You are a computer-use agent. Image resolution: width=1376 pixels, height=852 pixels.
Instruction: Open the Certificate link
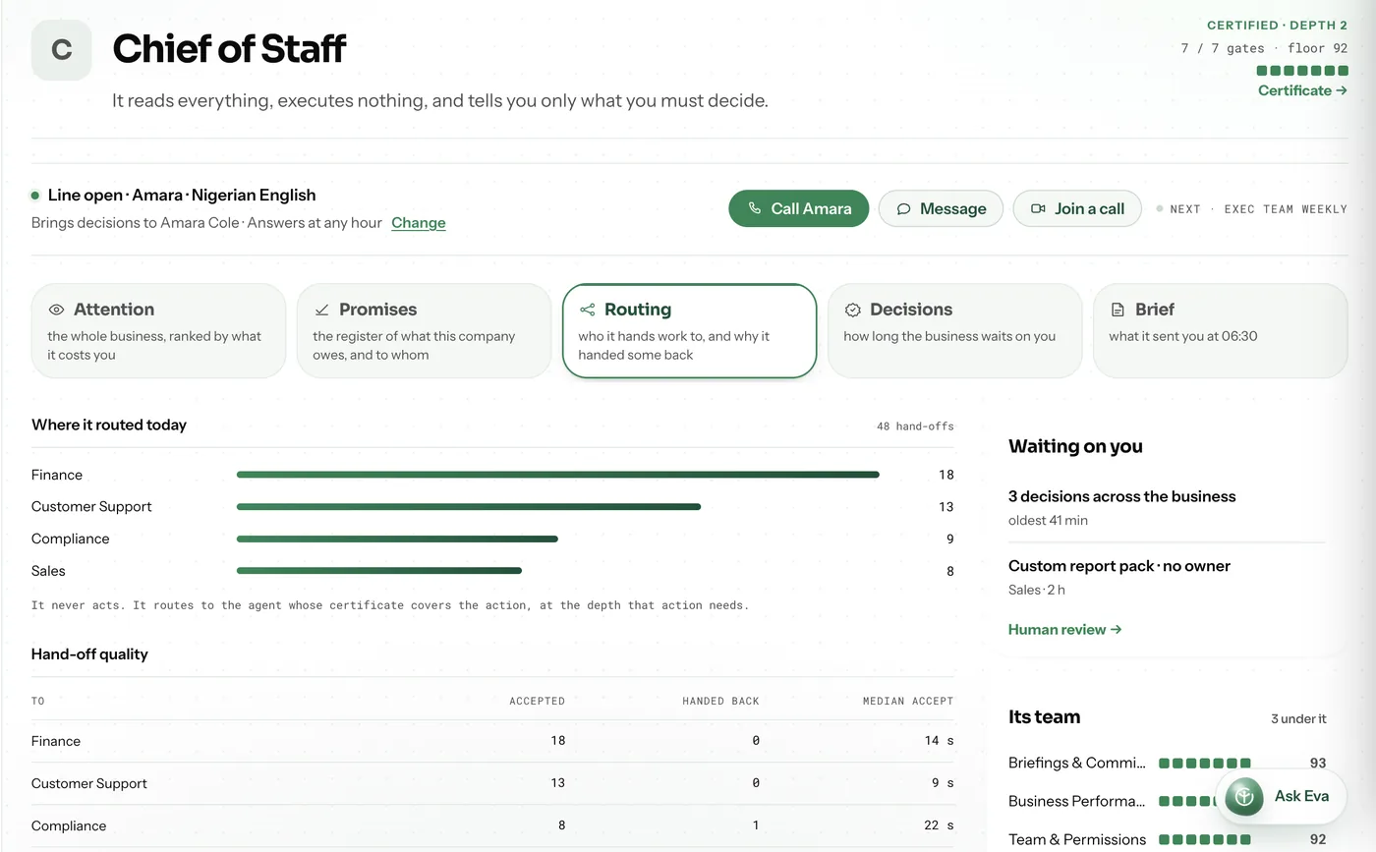point(1302,90)
